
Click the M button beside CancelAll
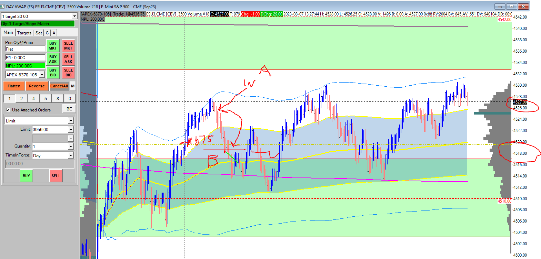point(73,86)
